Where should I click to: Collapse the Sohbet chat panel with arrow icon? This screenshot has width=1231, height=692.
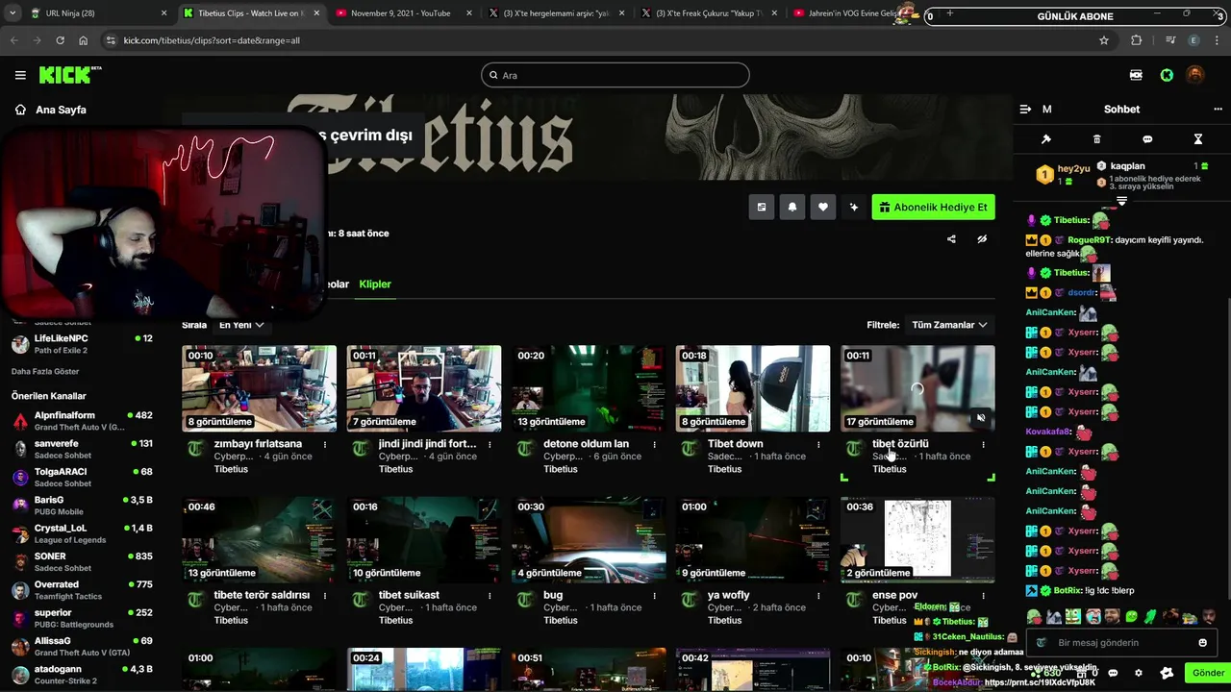1025,110
